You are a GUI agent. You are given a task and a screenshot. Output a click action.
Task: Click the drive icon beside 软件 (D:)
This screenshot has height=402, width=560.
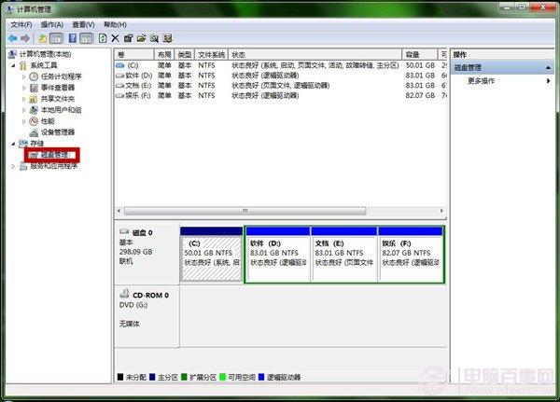[x=120, y=76]
